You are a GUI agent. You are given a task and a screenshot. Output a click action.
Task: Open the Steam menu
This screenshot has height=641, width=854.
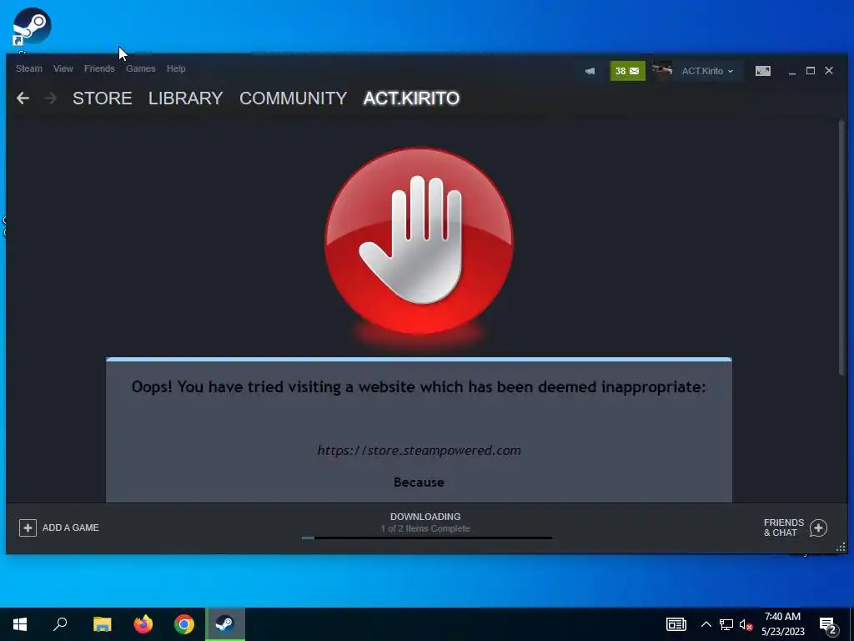pos(29,68)
